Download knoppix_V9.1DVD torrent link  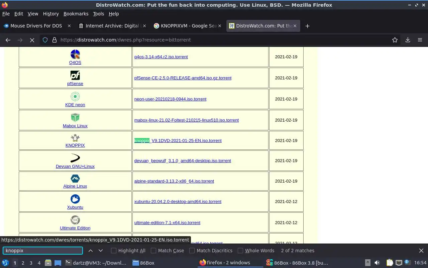[x=178, y=141]
